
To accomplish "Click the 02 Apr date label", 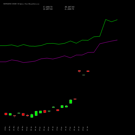I will (x=31, y=129).
